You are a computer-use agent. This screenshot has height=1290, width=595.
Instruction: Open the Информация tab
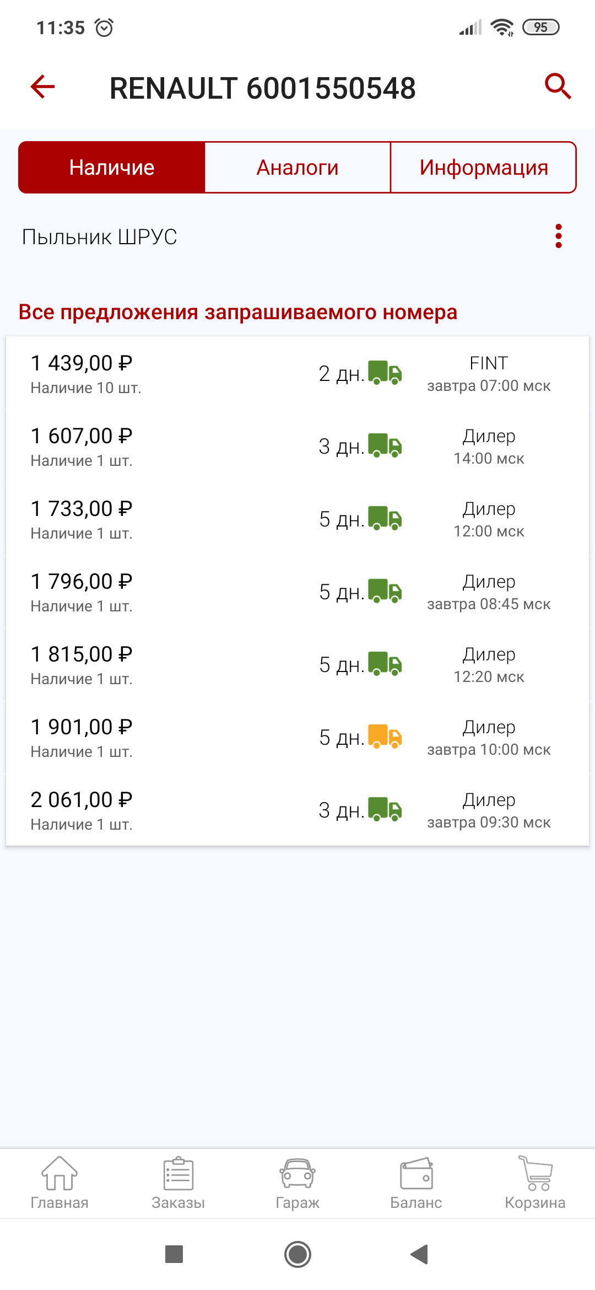483,168
